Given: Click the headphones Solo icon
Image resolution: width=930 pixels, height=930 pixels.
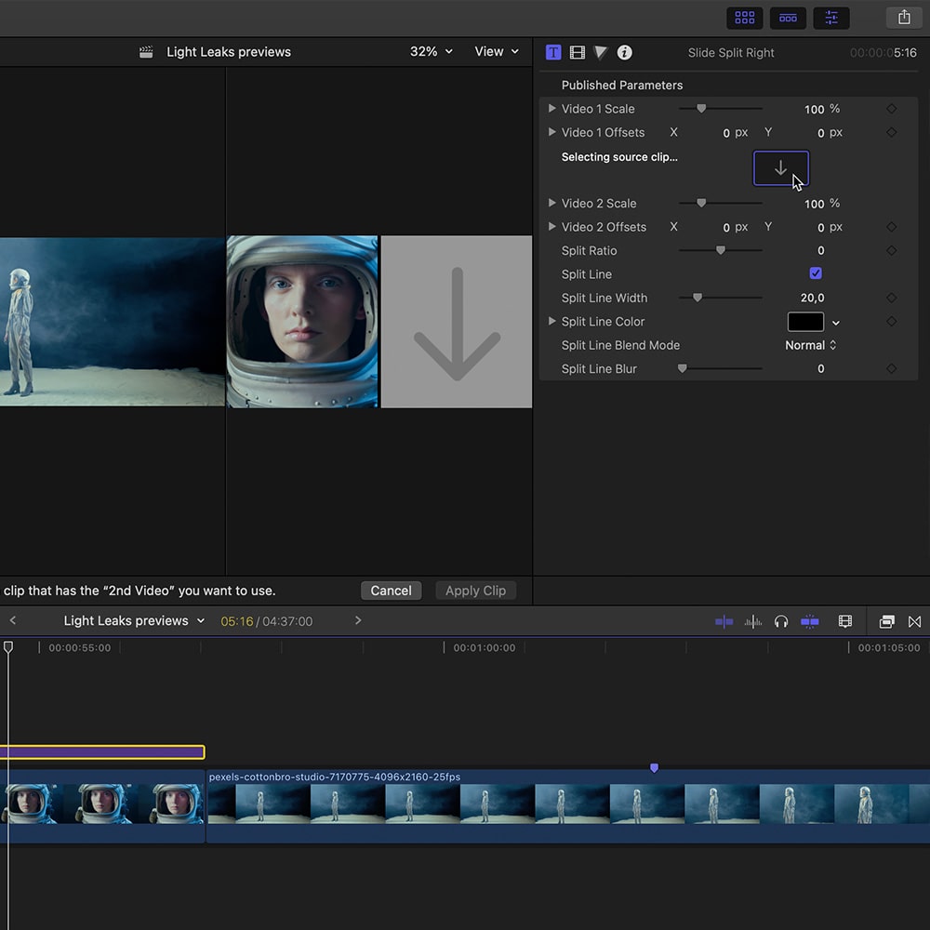Looking at the screenshot, I should [781, 621].
